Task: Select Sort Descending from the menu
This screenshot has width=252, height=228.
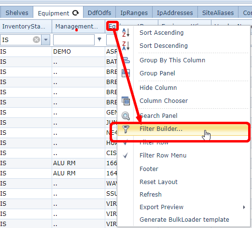Action: click(x=164, y=46)
